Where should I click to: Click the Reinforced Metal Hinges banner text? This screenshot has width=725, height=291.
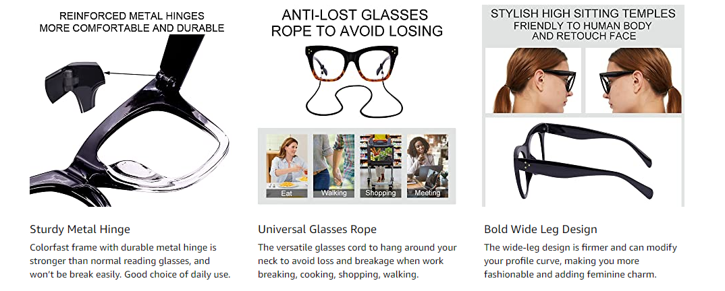[x=132, y=22]
